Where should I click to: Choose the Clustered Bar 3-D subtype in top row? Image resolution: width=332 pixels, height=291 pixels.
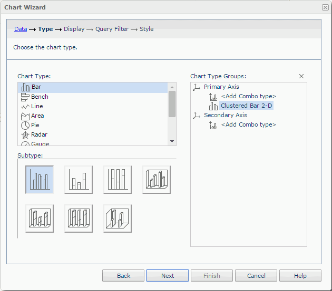pos(157,180)
